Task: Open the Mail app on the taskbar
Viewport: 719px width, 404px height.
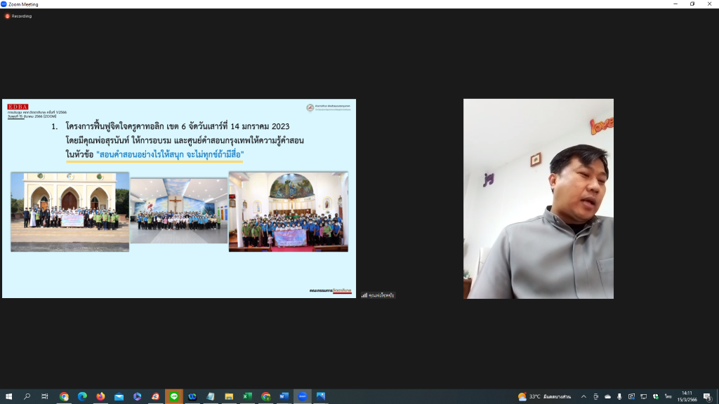Action: point(119,397)
